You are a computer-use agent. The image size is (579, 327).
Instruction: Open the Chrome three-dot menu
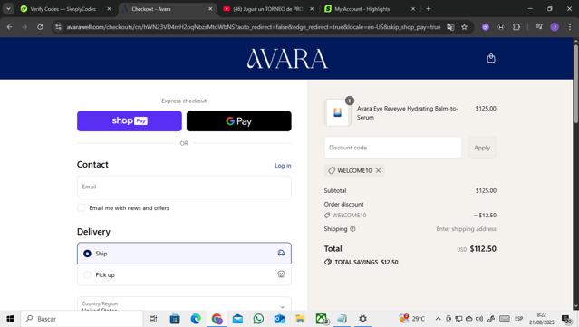pos(569,27)
